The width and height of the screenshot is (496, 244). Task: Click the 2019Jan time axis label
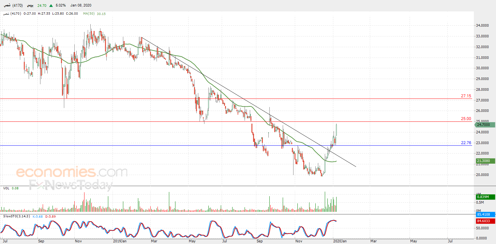pyautogui.click(x=120, y=241)
